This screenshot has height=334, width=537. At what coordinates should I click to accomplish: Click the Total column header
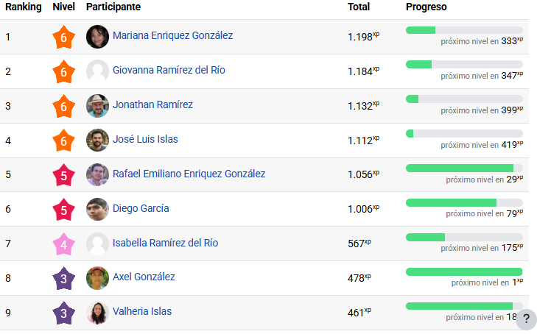[359, 7]
